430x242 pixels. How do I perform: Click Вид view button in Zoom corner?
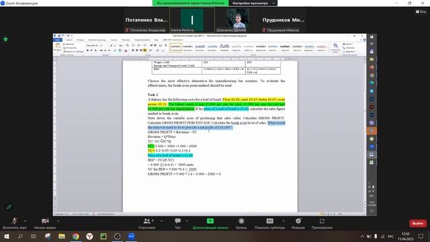tap(421, 11)
